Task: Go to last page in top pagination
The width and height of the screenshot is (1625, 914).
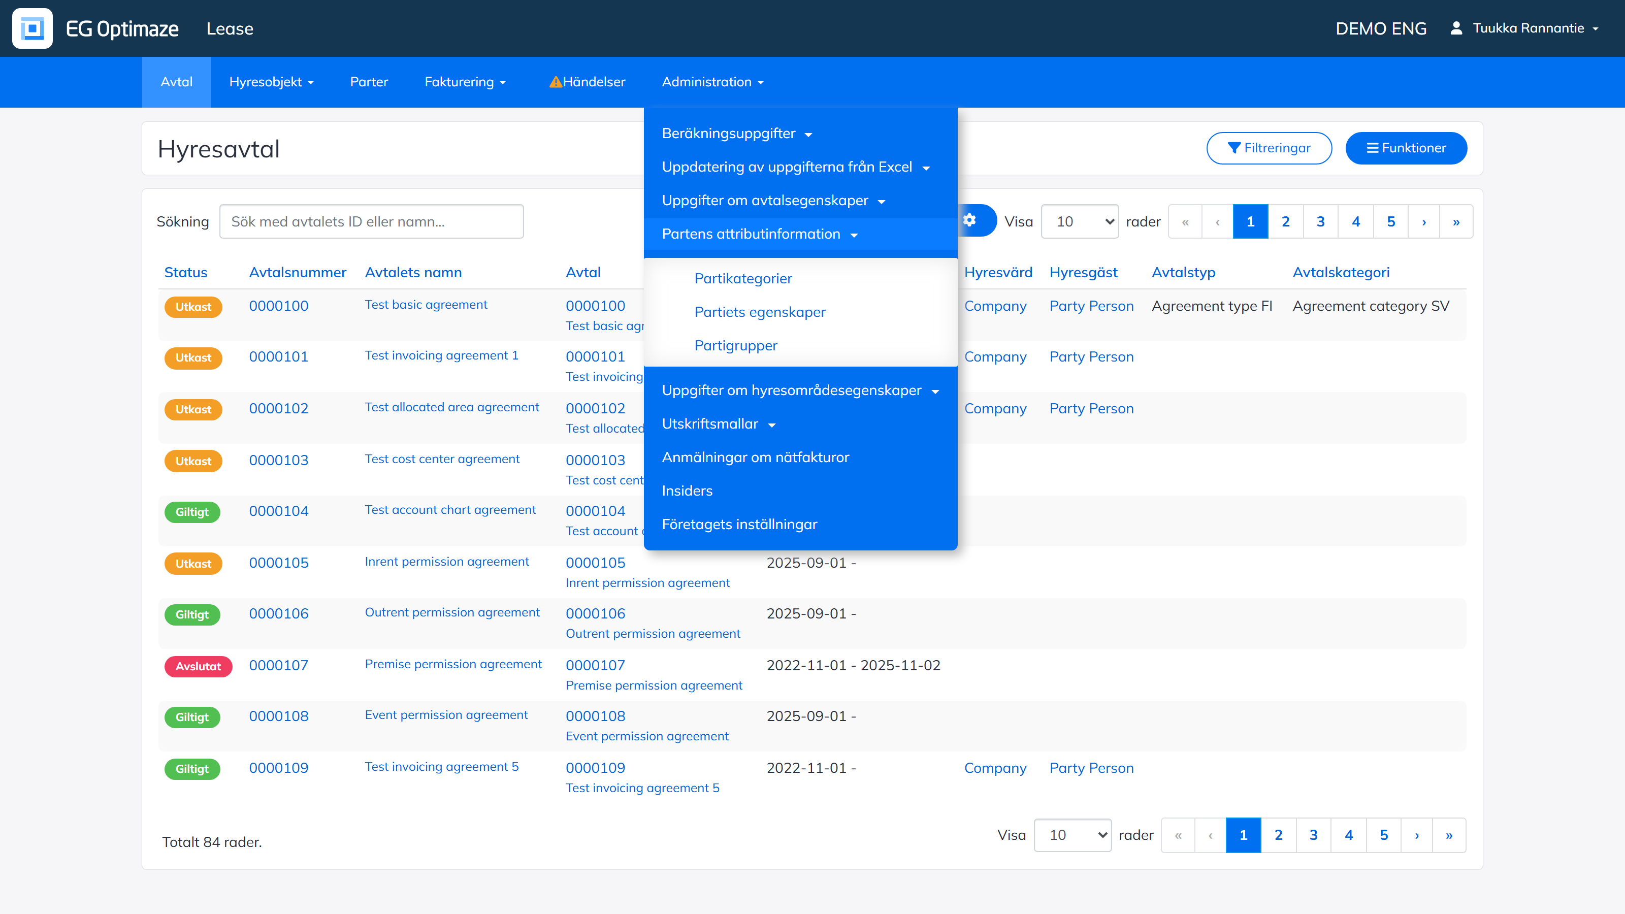Action: click(1456, 221)
